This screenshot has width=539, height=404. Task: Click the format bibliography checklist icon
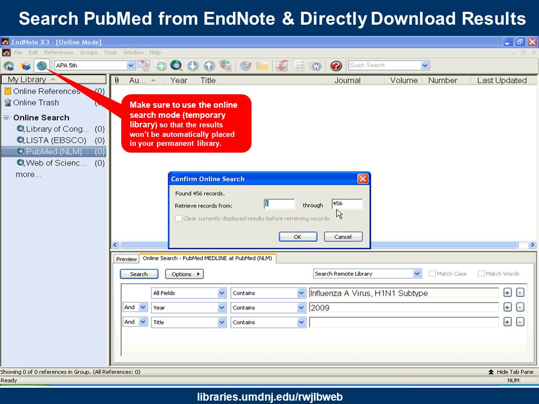299,66
